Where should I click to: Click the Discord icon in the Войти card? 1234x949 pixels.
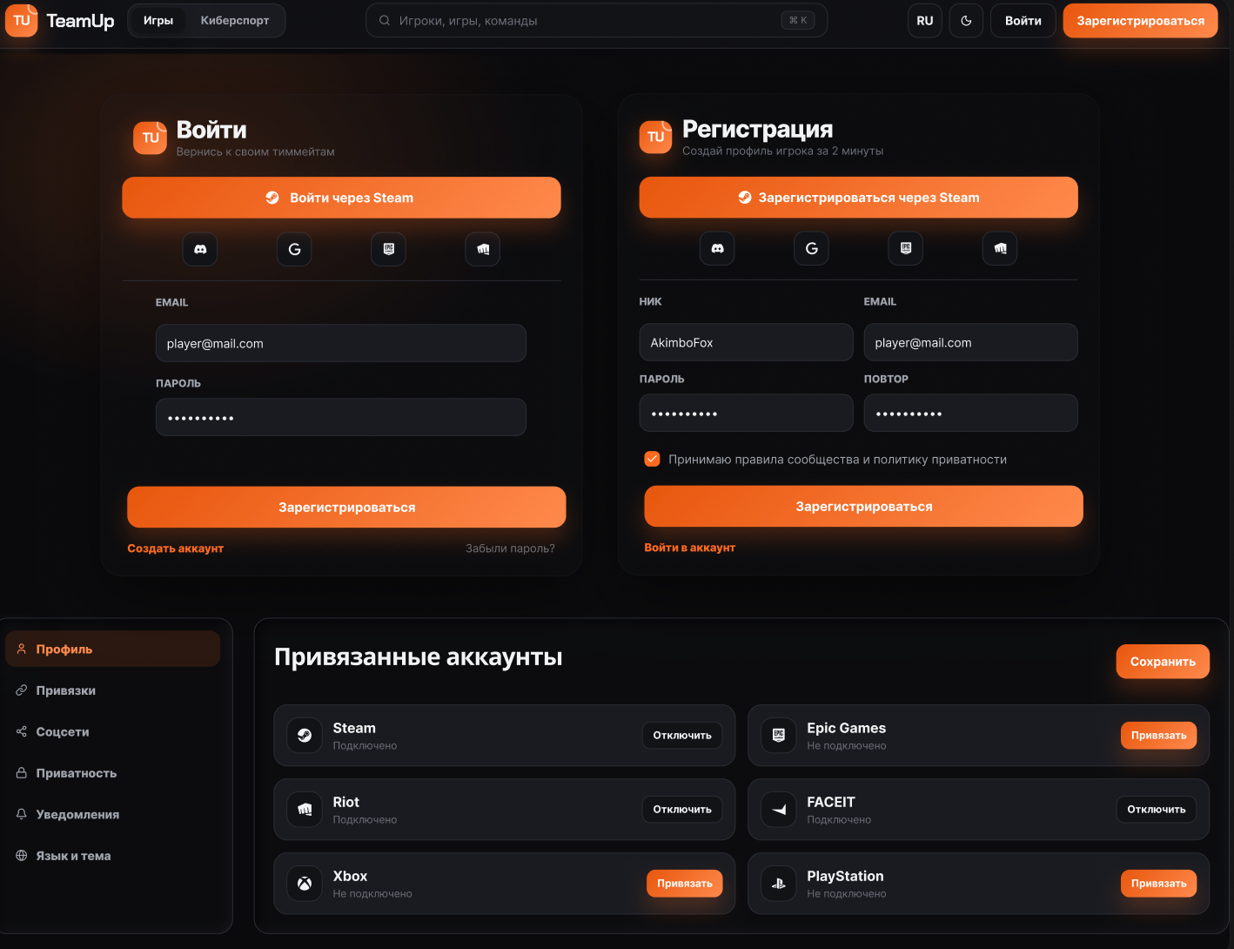[x=200, y=249]
